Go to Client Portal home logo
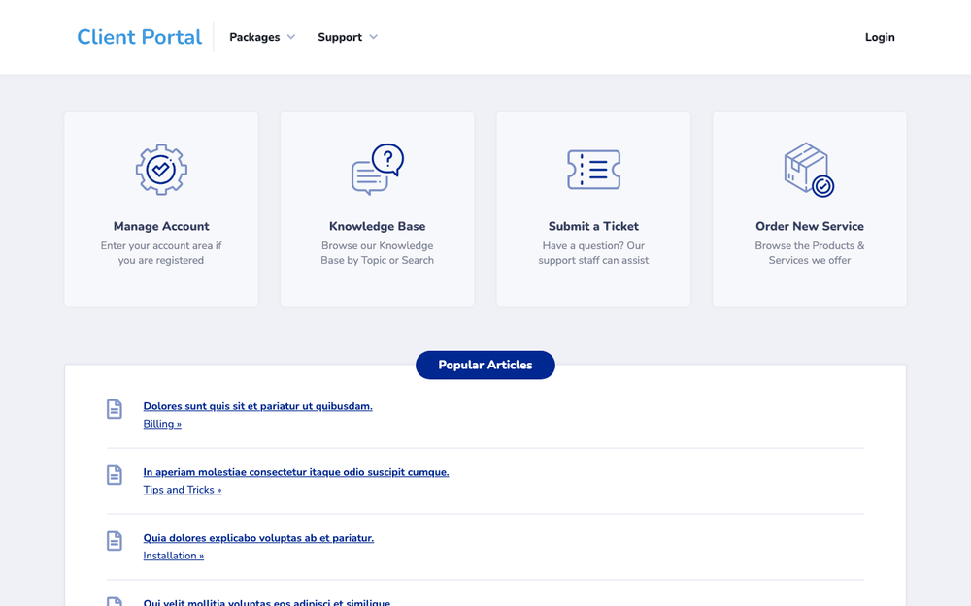The width and height of the screenshot is (971, 606). click(x=139, y=37)
